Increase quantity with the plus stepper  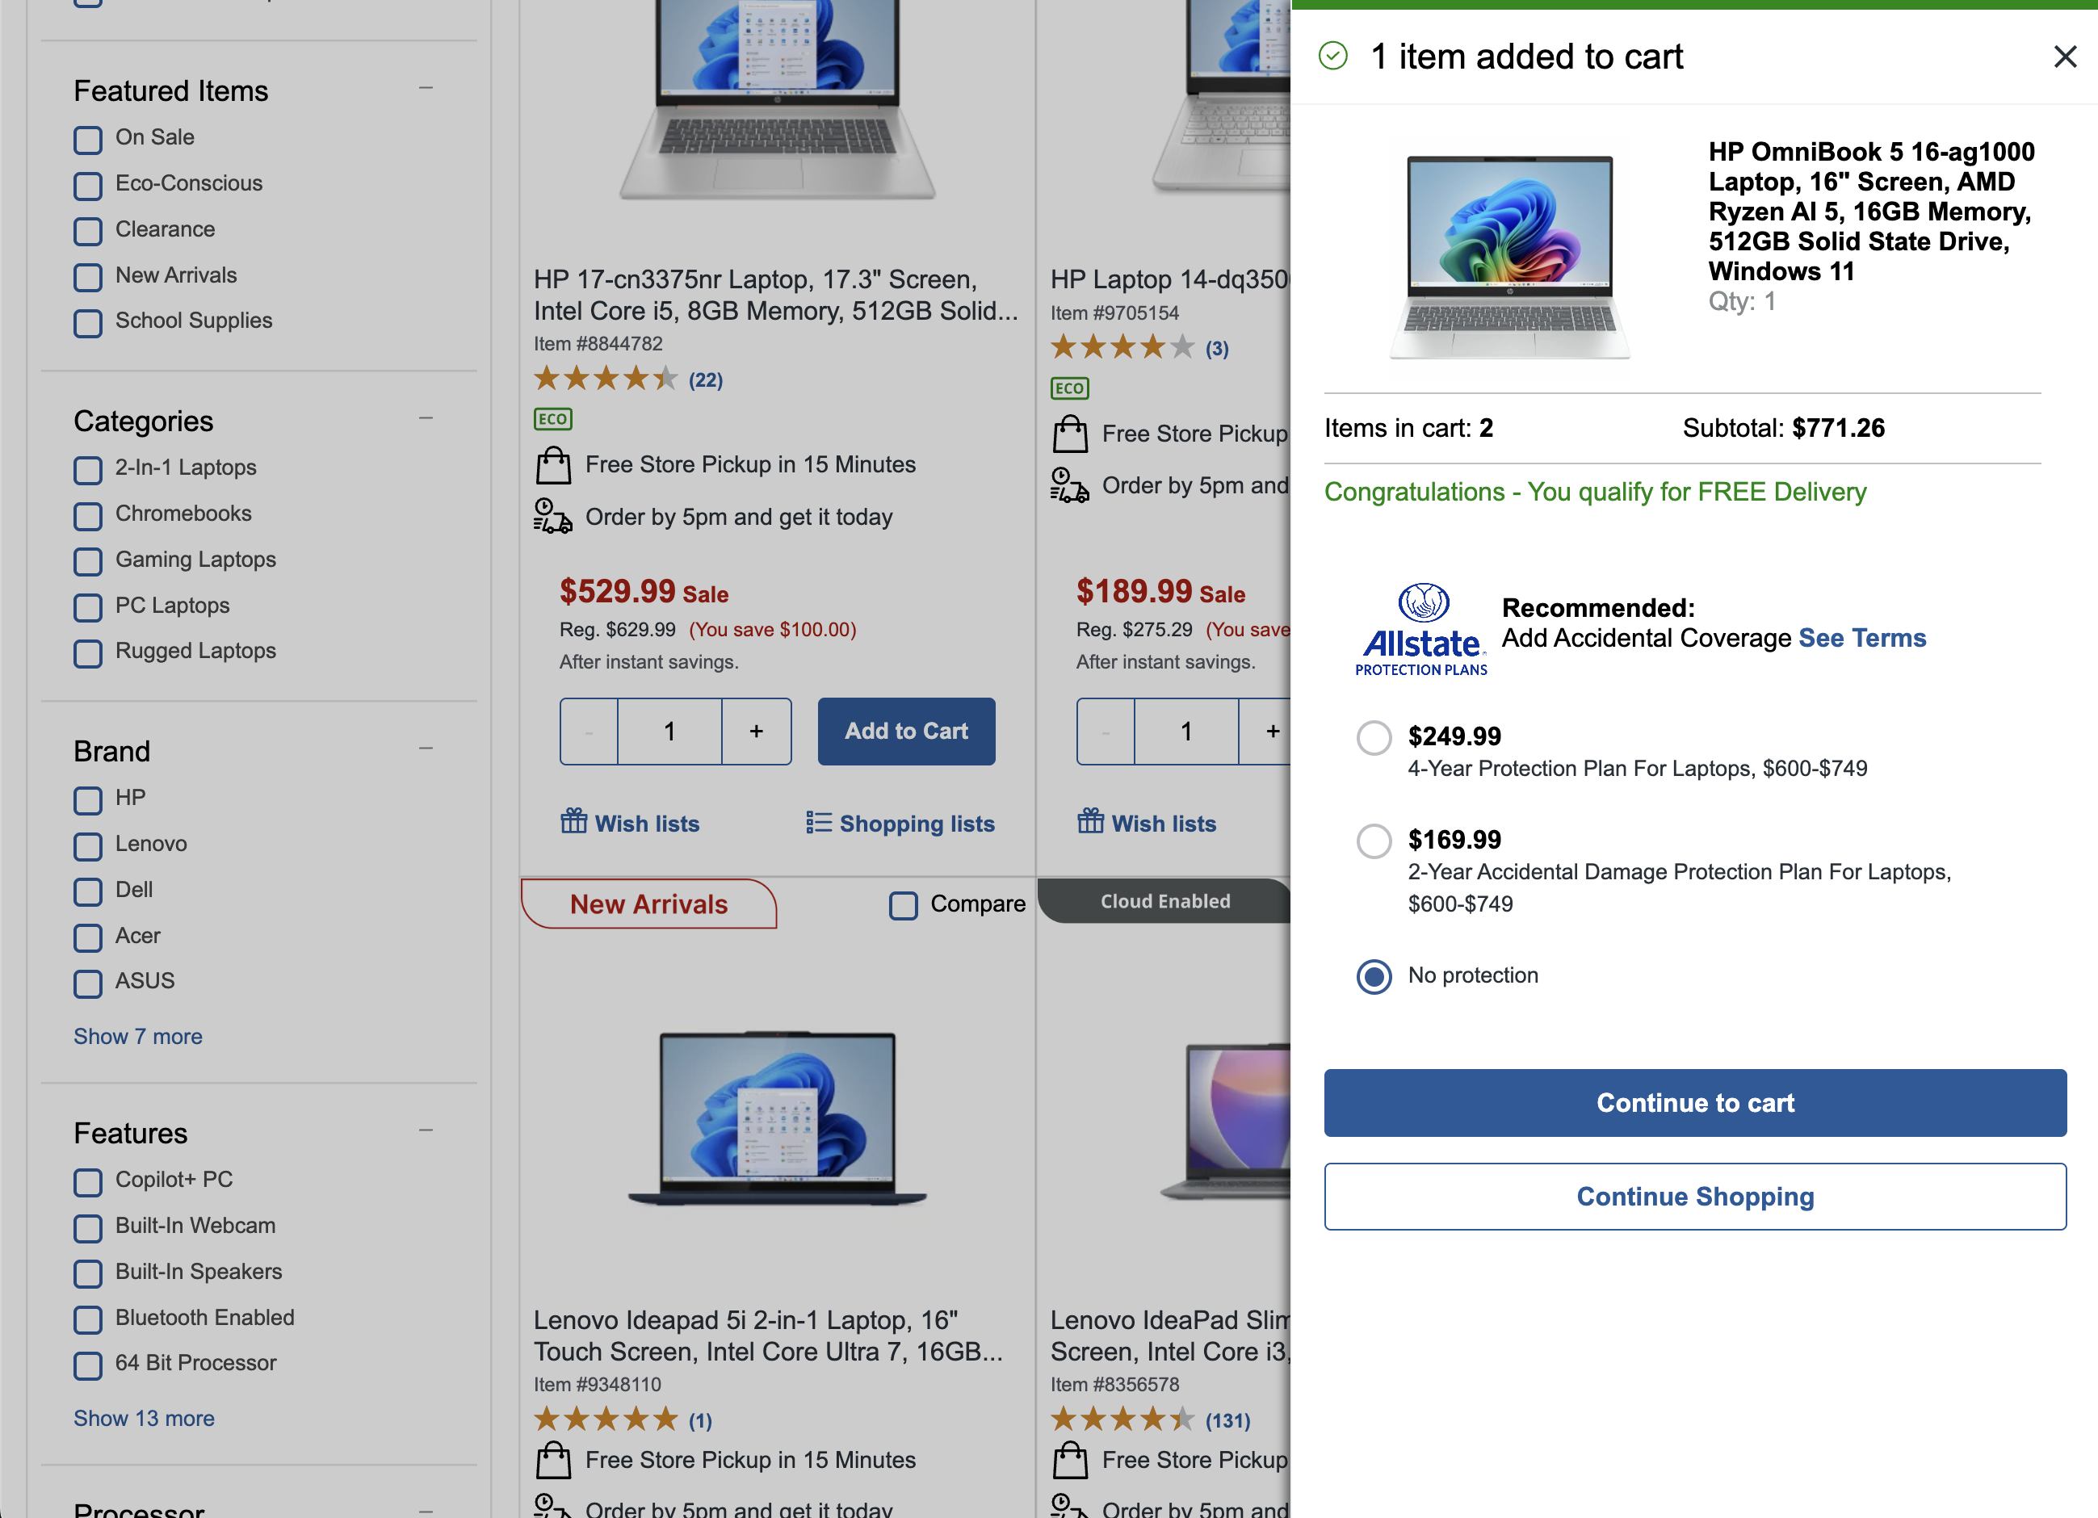(x=756, y=731)
